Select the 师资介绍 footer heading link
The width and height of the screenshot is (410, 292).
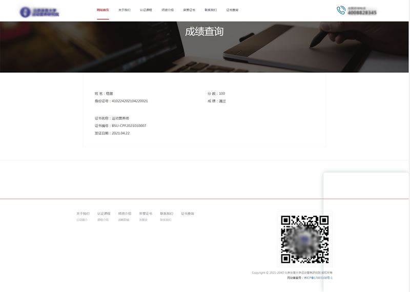coord(125,214)
